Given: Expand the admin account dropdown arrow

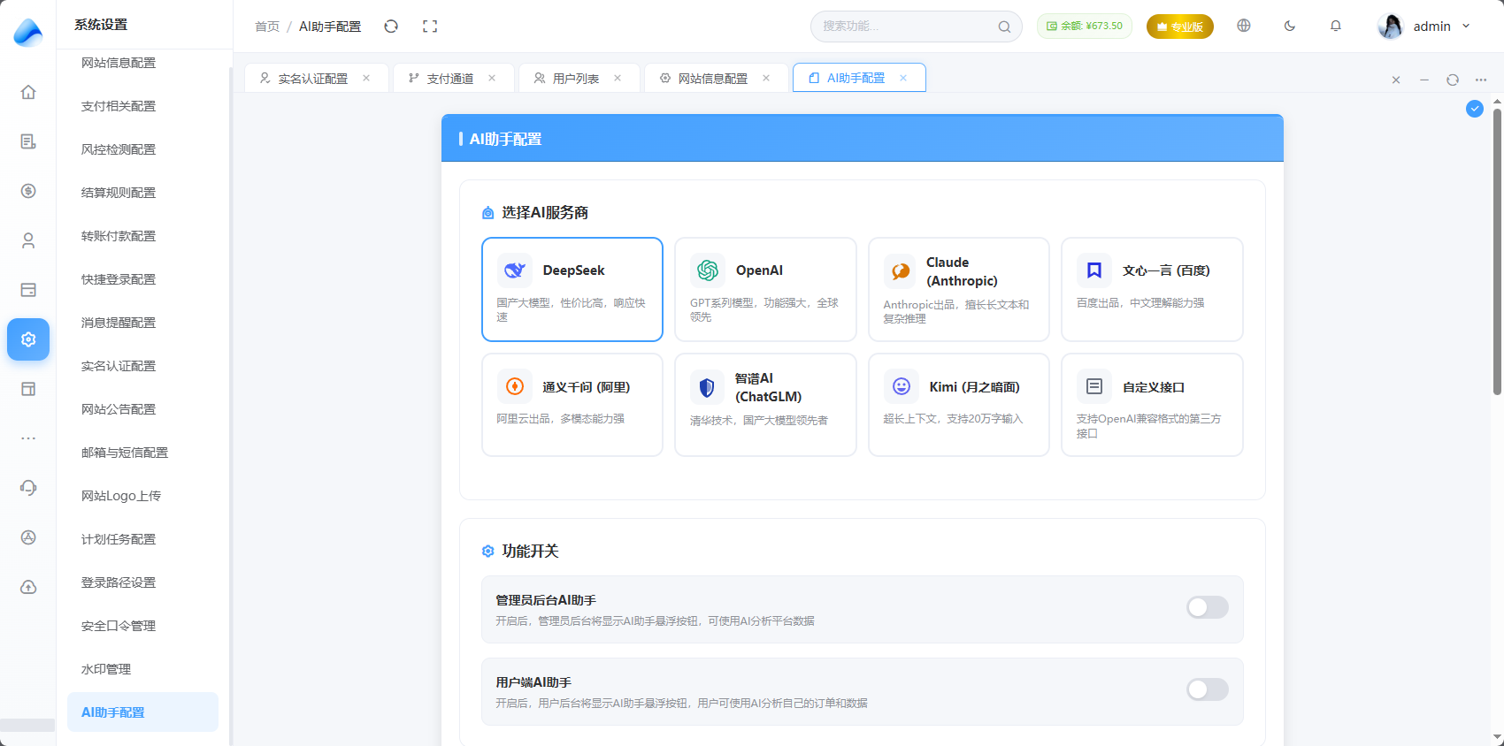Looking at the screenshot, I should pos(1466,27).
